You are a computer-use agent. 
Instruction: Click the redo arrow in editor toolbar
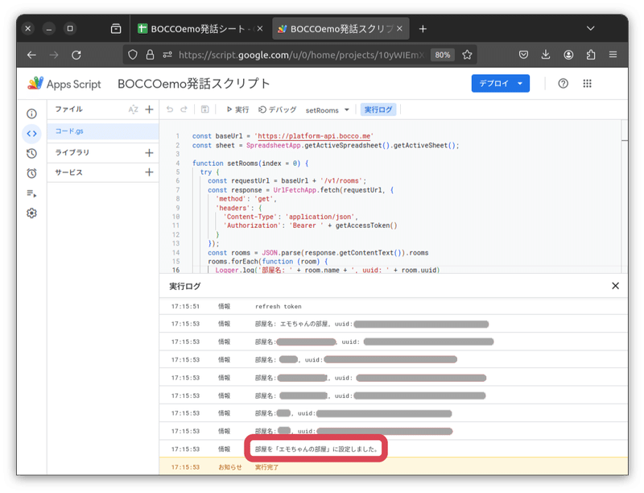[x=184, y=110]
